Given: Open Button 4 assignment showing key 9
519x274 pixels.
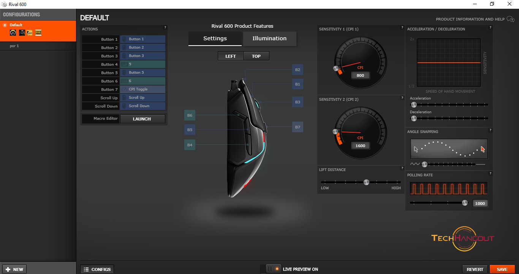Looking at the screenshot, I should 142,64.
